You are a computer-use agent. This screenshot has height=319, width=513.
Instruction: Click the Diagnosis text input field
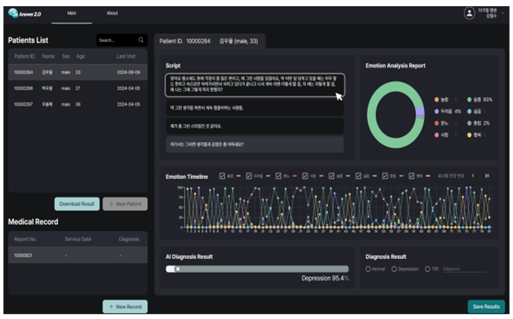pos(465,269)
